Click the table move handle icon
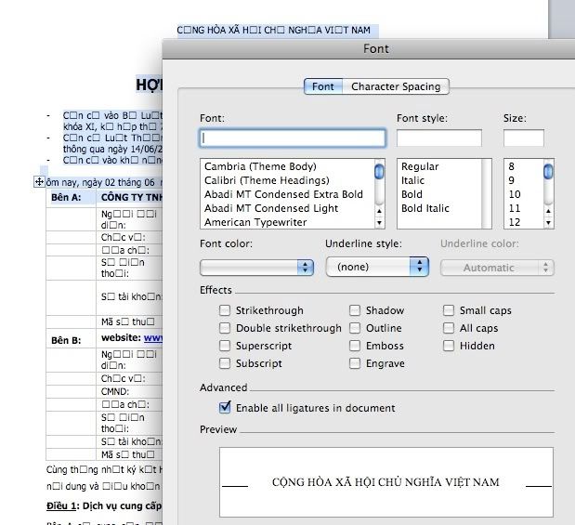 (39, 183)
